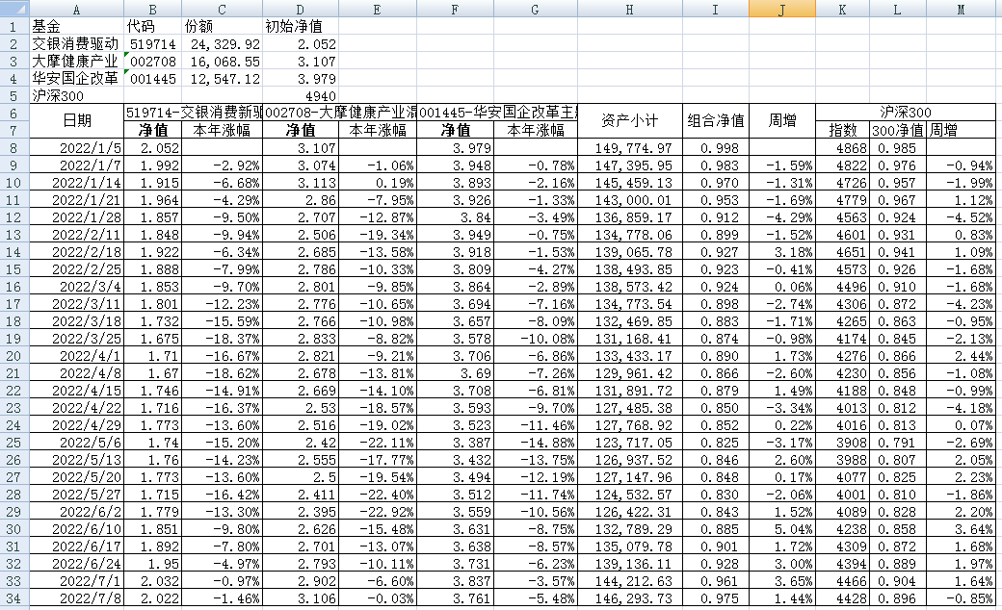Select the 组合净值 header cell
The height and width of the screenshot is (610, 1002).
(x=715, y=120)
